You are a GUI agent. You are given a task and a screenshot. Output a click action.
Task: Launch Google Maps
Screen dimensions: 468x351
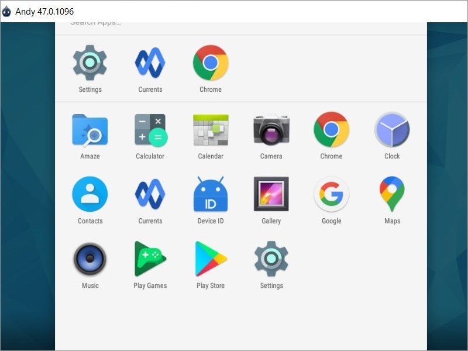(392, 195)
